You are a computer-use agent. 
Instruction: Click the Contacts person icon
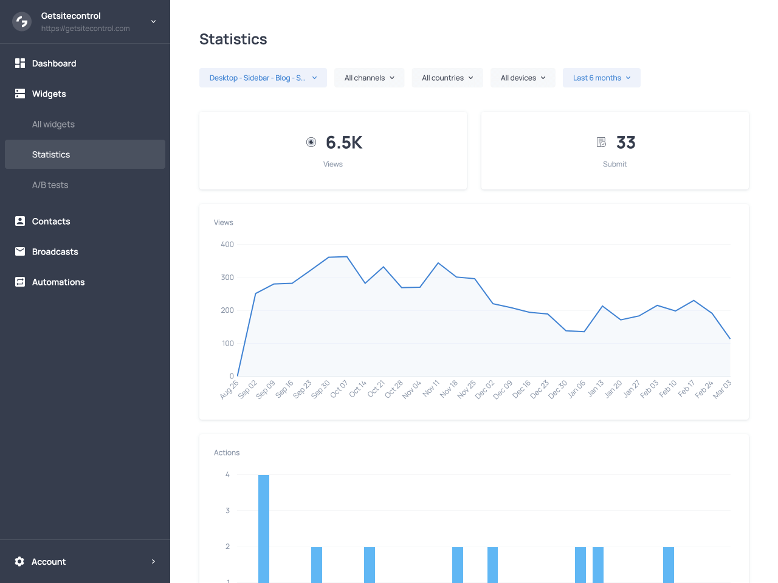pos(20,221)
